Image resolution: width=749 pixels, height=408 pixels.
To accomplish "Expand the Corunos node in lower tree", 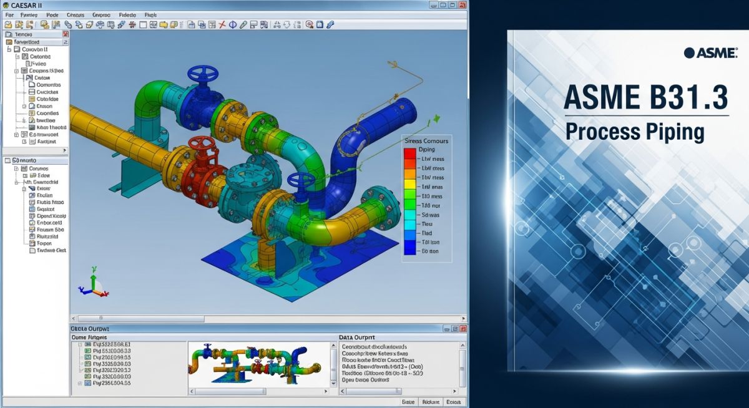I will click(16, 168).
